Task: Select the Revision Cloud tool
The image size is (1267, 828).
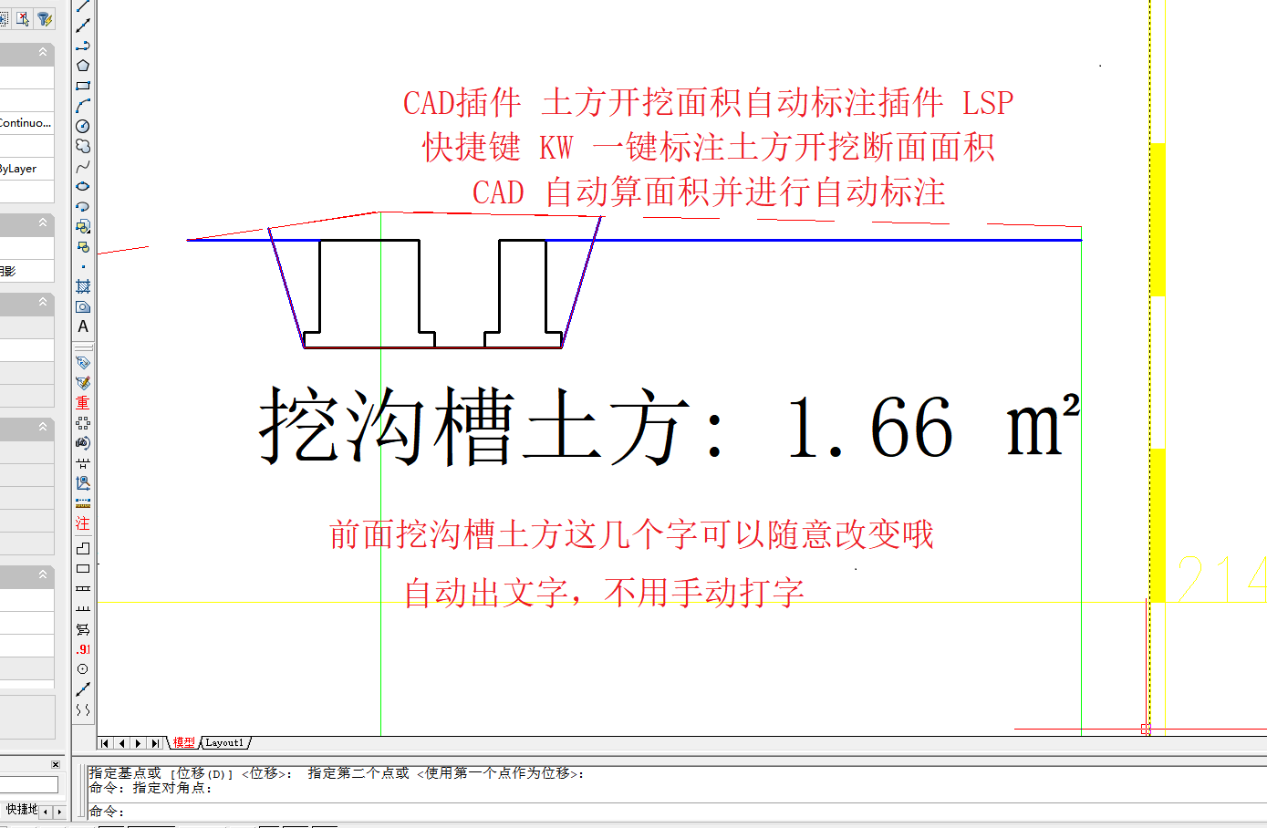Action: coord(83,146)
